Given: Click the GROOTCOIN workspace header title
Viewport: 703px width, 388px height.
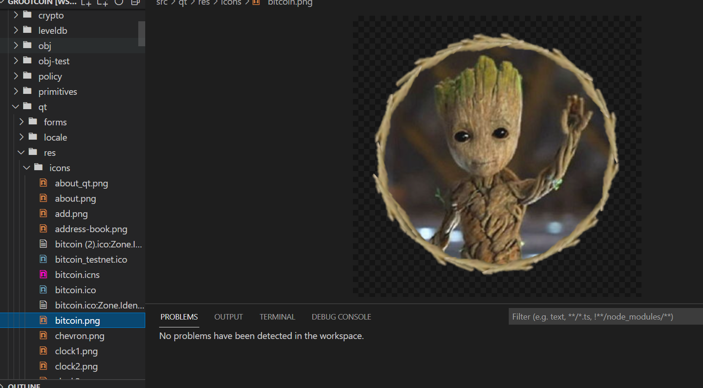Looking at the screenshot, I should coord(42,2).
